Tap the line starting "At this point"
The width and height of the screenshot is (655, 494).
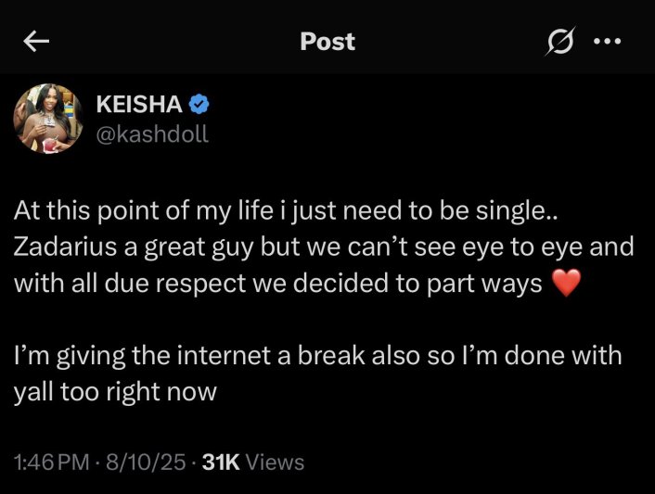pos(286,210)
